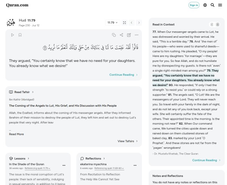This screenshot has width=227, height=185.
Task: Open the Quran.com home logo
Action: tap(17, 5)
